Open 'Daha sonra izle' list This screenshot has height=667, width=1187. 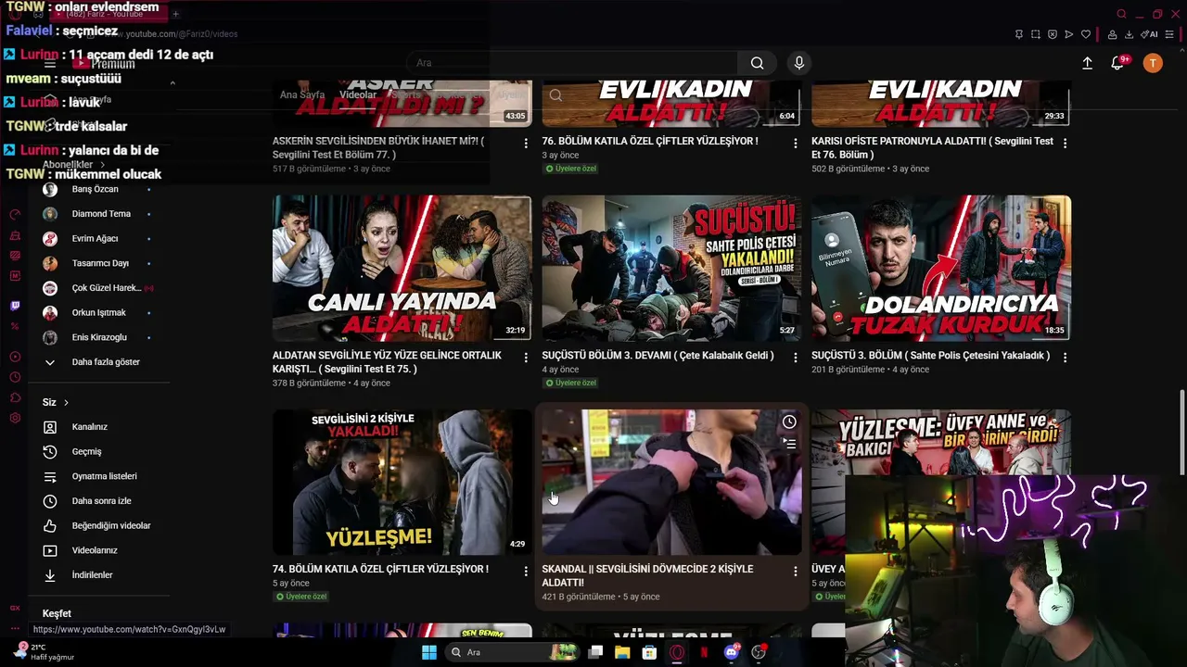tap(99, 501)
